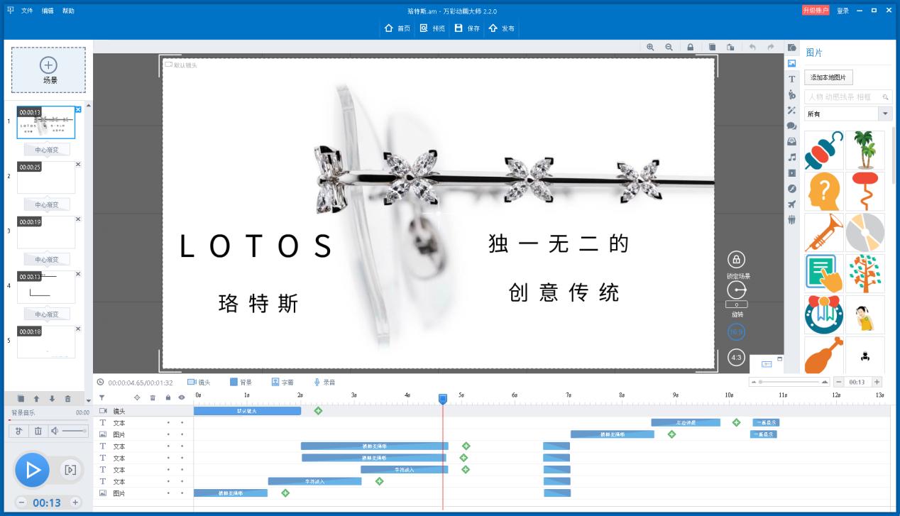Select the Text tool in the right sidebar
900x516 pixels.
(792, 79)
